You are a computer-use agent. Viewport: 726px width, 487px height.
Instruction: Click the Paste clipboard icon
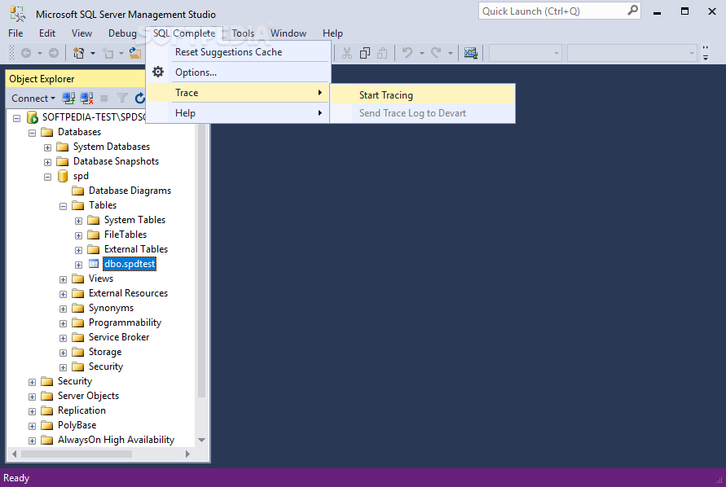(382, 53)
